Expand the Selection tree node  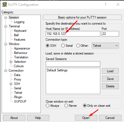(11, 62)
